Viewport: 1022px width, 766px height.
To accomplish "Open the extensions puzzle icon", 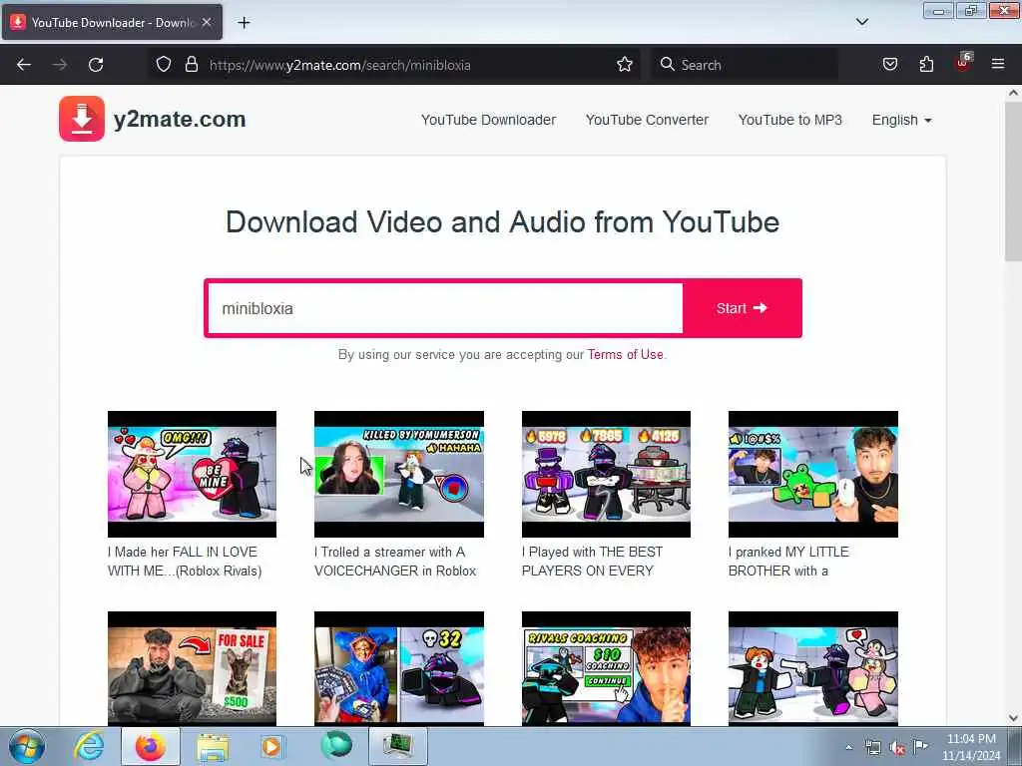I will [x=926, y=65].
